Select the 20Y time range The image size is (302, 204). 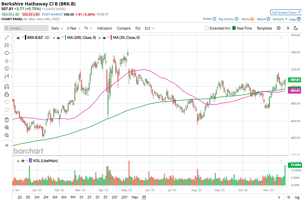(124, 197)
